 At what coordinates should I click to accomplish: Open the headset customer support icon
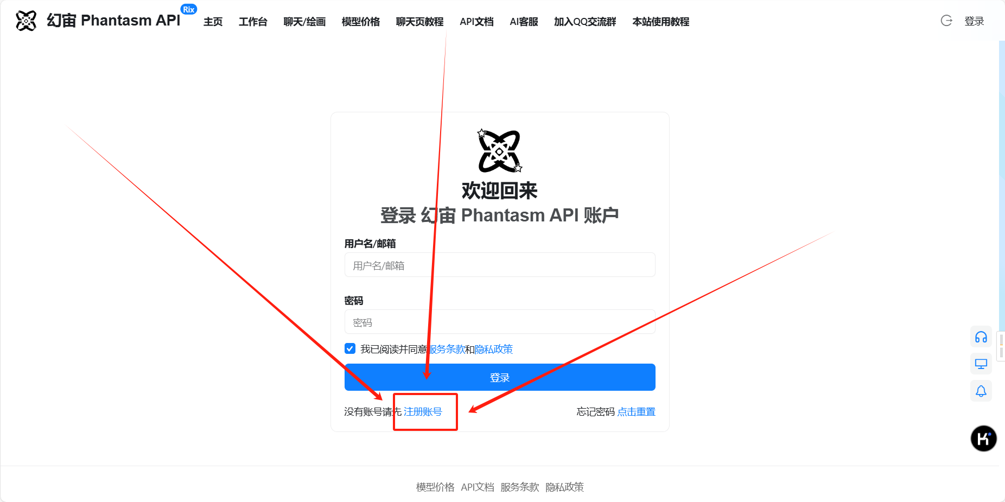point(981,337)
